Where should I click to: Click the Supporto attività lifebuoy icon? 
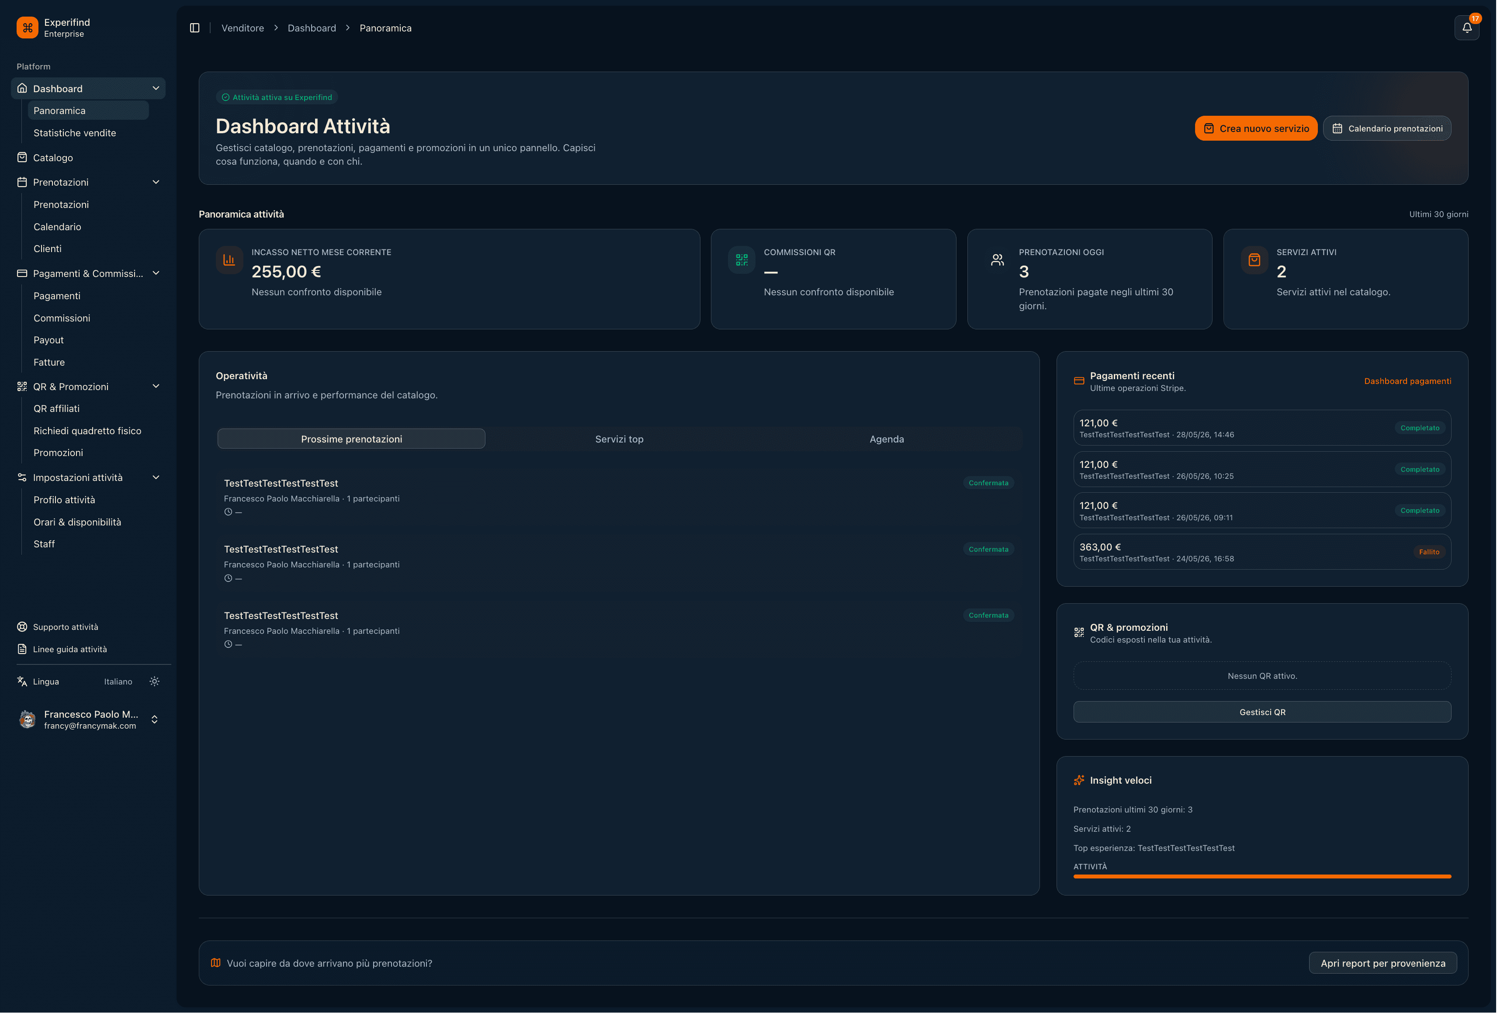[22, 626]
